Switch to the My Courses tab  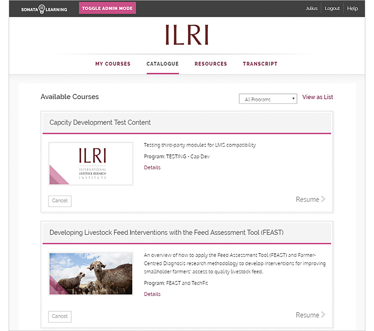(113, 64)
